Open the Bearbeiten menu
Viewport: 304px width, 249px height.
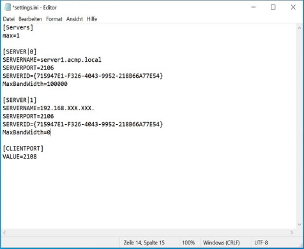click(30, 19)
